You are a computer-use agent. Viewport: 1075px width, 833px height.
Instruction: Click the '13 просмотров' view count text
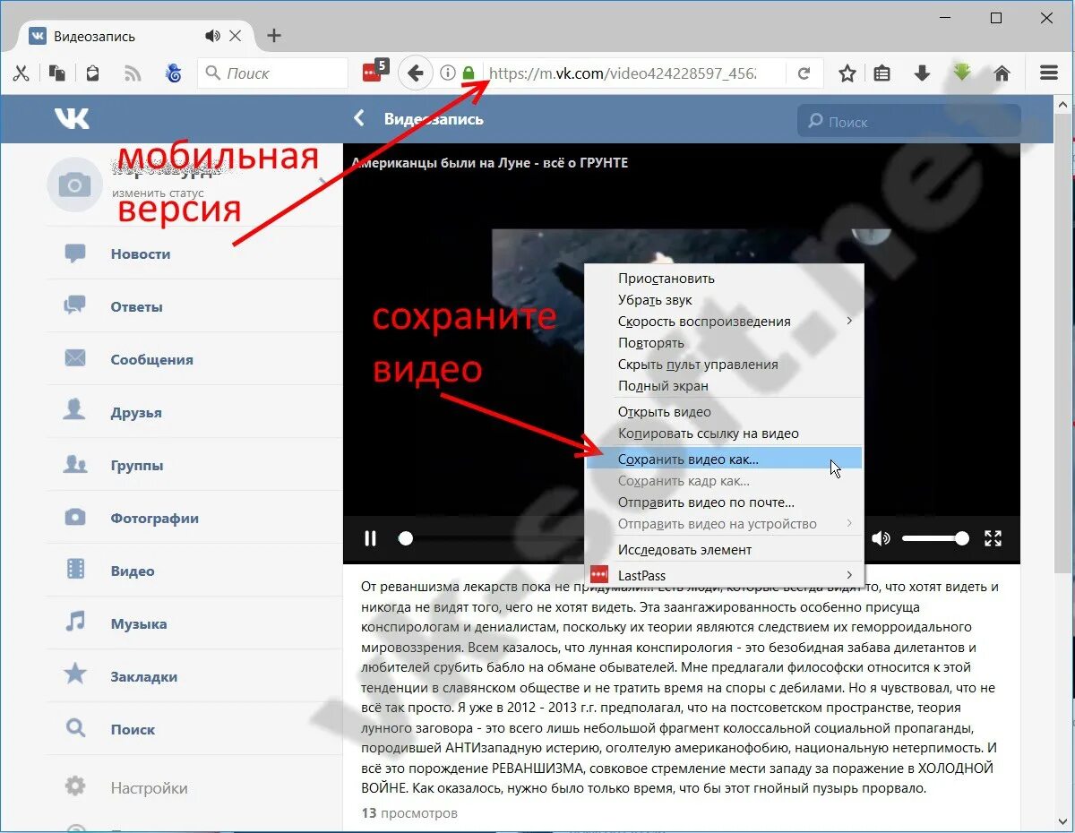click(409, 813)
